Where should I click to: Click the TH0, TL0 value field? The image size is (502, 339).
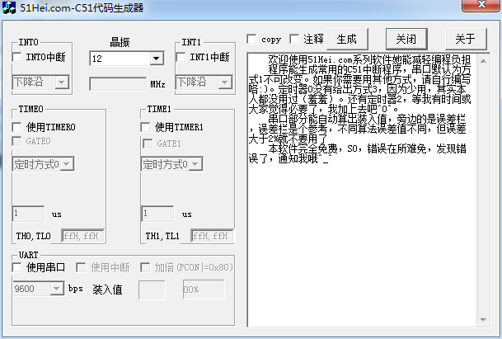(82, 236)
